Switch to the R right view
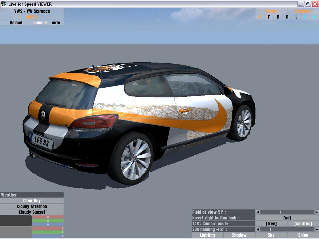The width and height of the screenshot is (319, 239). (287, 17)
